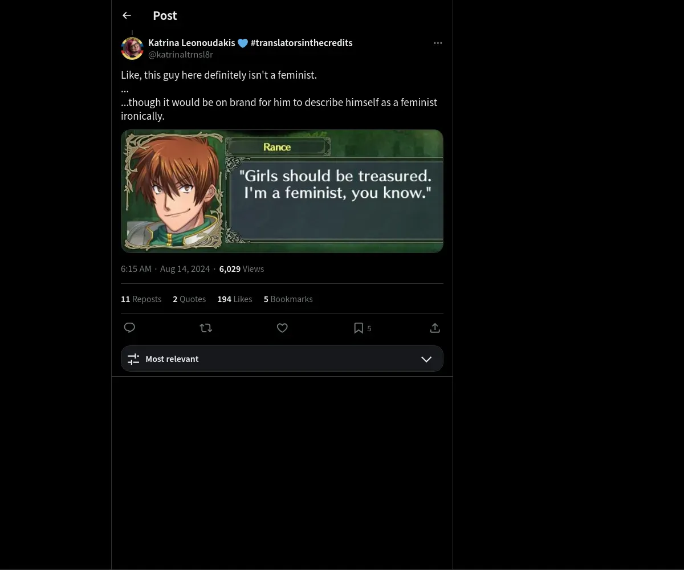Bookmark the post with bookmark icon
684x570 pixels.
[x=359, y=328]
